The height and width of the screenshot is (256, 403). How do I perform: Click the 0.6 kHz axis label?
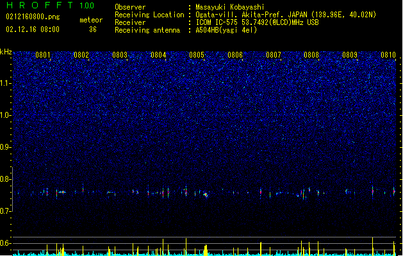5,243
